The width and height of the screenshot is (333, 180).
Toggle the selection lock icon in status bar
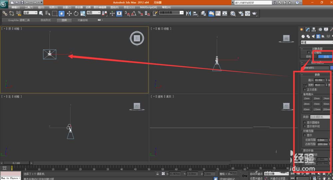[158, 174]
